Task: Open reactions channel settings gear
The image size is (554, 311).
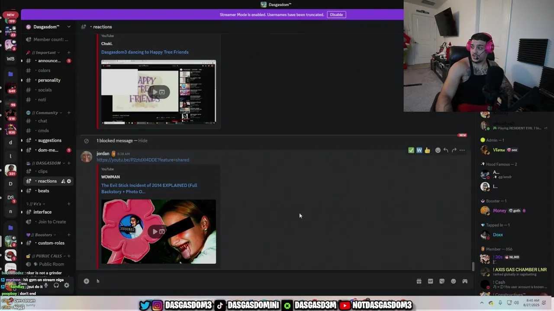Action: 69,181
